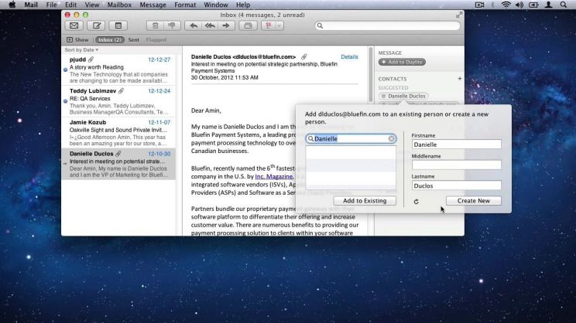Click the toolbar search field
This screenshot has width=576, height=323.
[388, 25]
